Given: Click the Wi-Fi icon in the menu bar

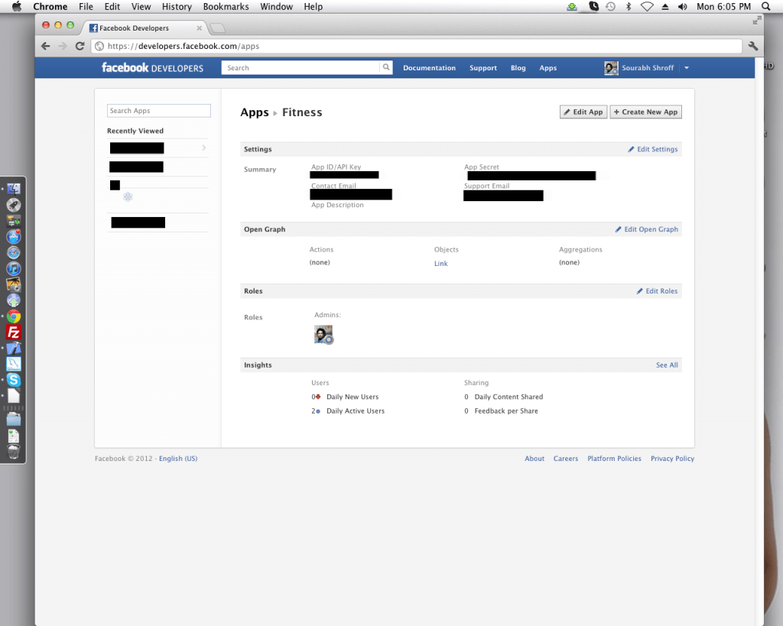Looking at the screenshot, I should tap(647, 6).
